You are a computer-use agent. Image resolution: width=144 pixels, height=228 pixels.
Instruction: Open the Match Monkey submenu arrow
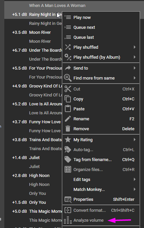(134, 189)
